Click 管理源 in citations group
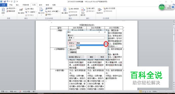The height and width of the screenshot is (94, 175). click(x=49, y=8)
